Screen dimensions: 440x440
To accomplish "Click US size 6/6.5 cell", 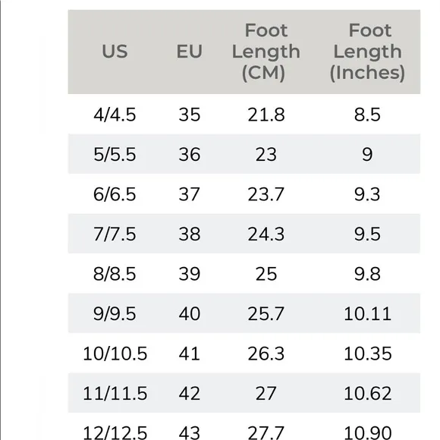I will (x=115, y=194).
